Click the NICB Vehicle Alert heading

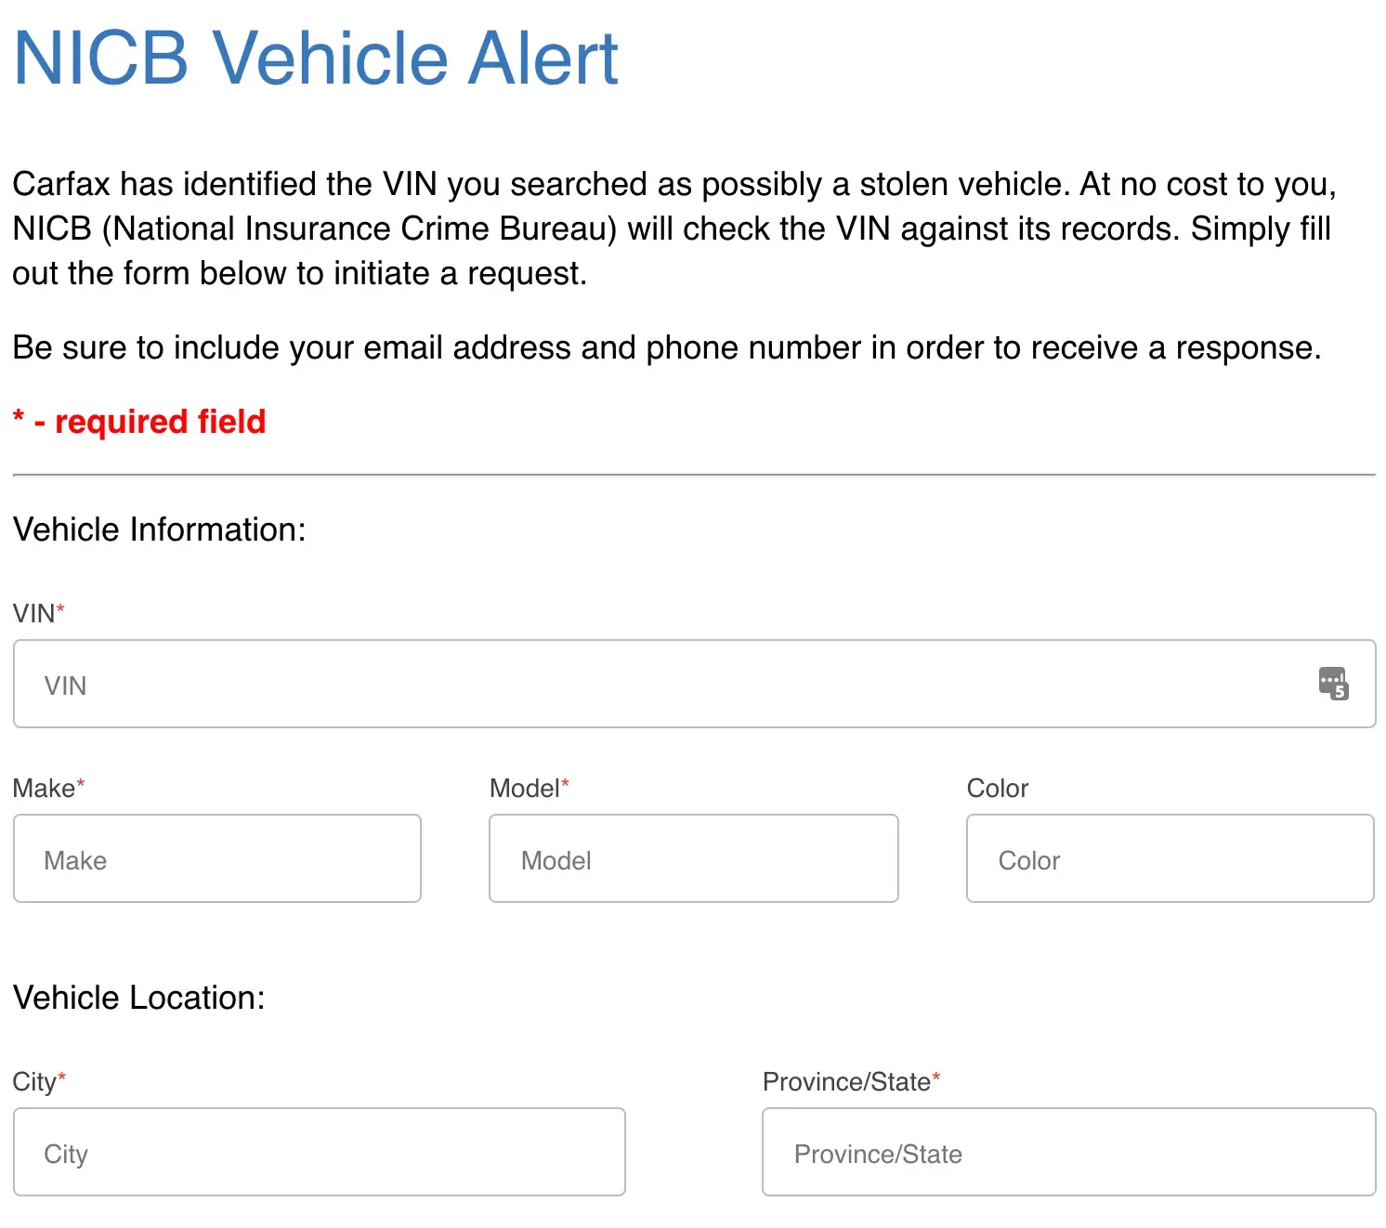pos(316,59)
